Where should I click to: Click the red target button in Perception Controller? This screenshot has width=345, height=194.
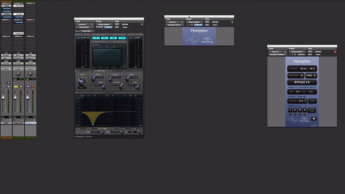coord(335,52)
